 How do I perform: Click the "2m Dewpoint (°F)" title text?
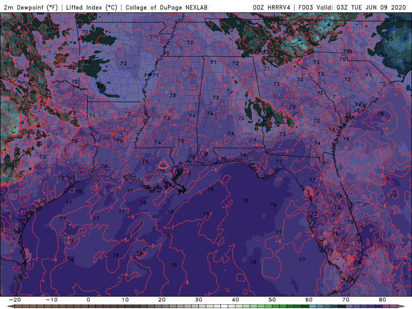tap(31, 7)
